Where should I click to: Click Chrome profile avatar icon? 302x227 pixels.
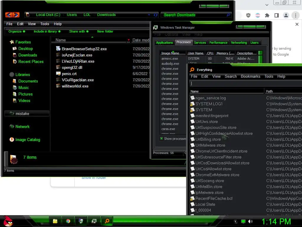click(x=286, y=15)
